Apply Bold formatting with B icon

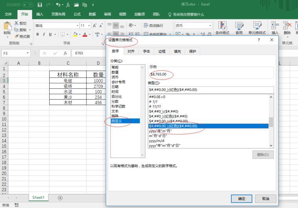[x=38, y=34]
